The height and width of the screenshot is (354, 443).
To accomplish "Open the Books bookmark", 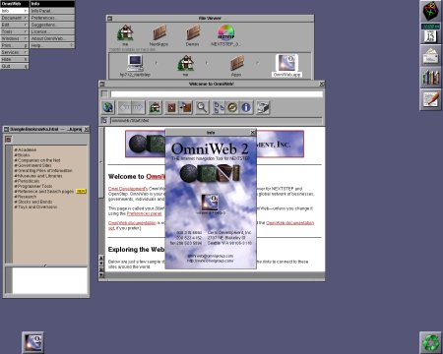I will coord(22,155).
